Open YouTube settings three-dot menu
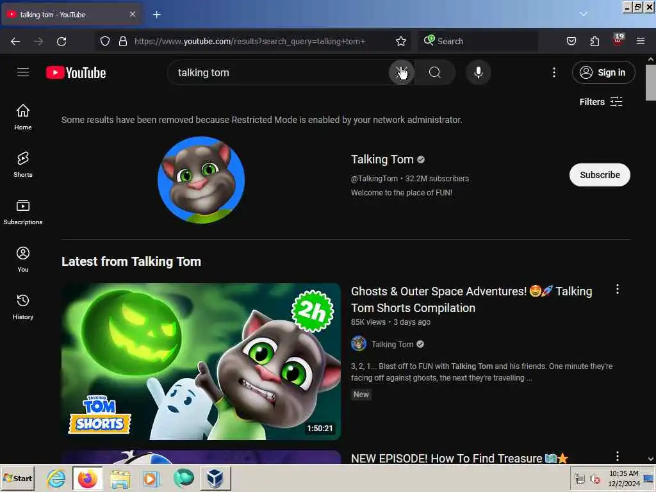 [x=554, y=72]
